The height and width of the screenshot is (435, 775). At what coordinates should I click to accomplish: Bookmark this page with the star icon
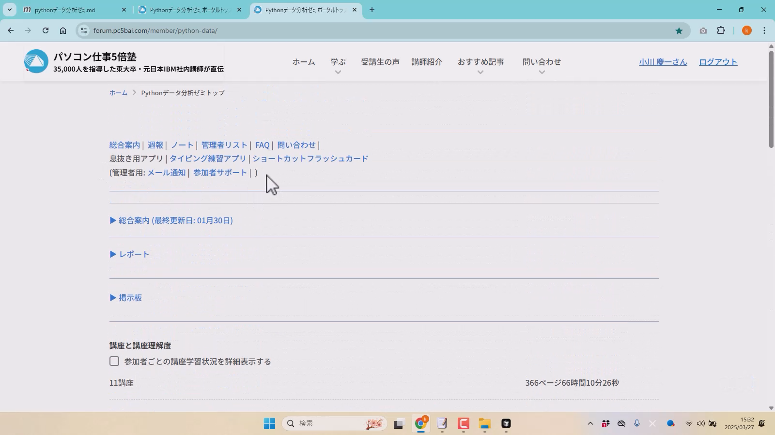679,30
